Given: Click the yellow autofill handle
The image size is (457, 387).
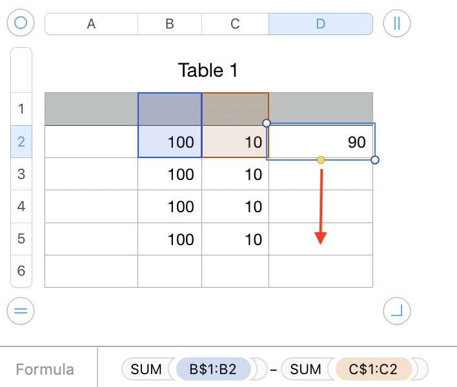Looking at the screenshot, I should 321,159.
